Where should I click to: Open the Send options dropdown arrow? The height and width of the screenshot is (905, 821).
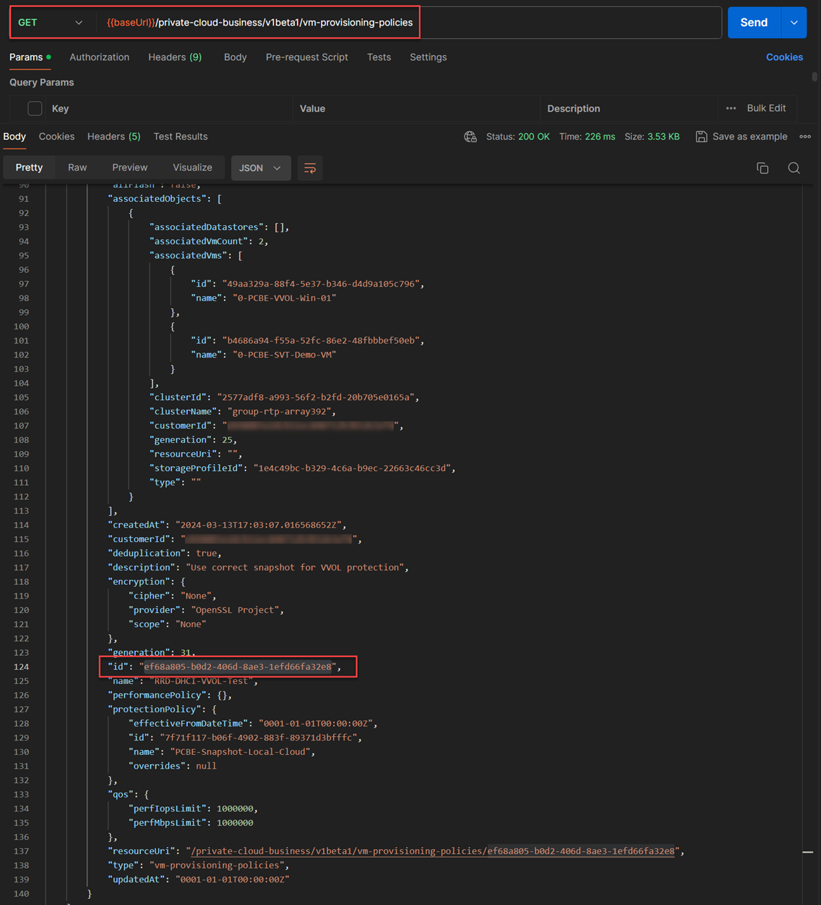(794, 23)
